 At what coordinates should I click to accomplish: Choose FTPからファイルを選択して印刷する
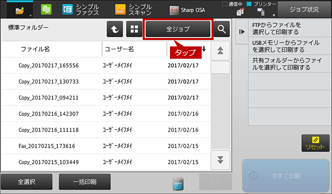pos(290,29)
